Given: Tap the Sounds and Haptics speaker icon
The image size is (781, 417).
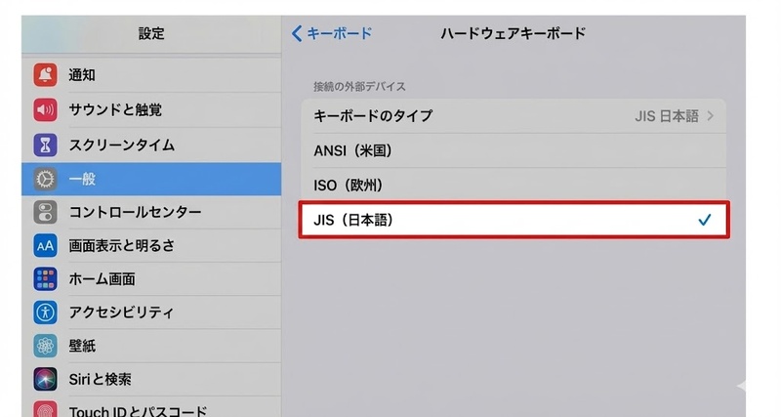Looking at the screenshot, I should [x=45, y=109].
